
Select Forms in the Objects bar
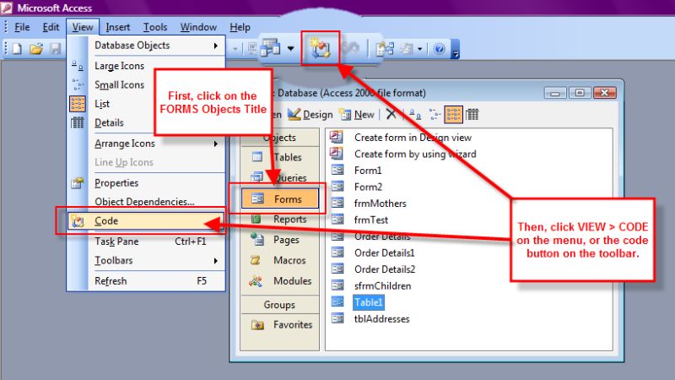pyautogui.click(x=280, y=198)
